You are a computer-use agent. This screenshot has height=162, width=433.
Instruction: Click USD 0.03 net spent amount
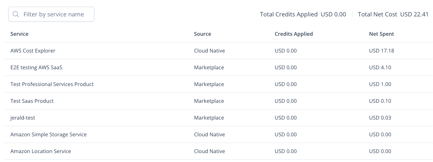(380, 118)
